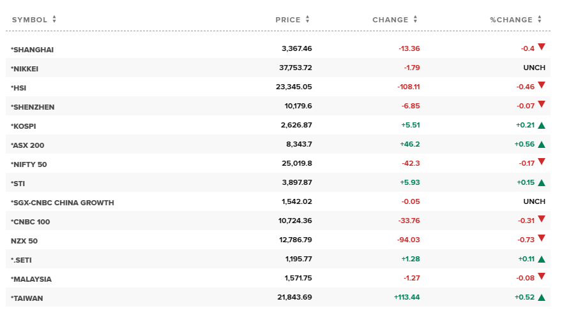Click the green up arrow for KOSPI
The height and width of the screenshot is (320, 562).
pyautogui.click(x=542, y=126)
